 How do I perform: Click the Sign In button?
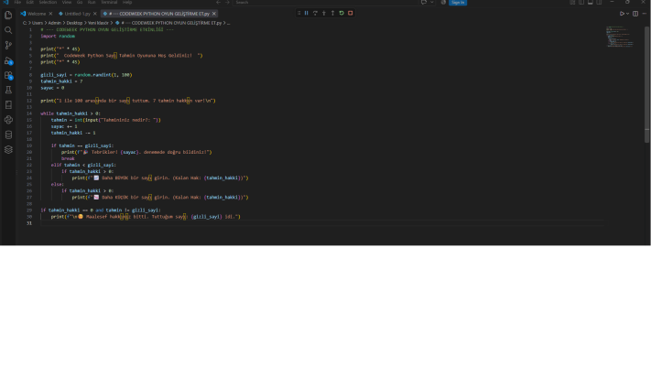coord(458,3)
